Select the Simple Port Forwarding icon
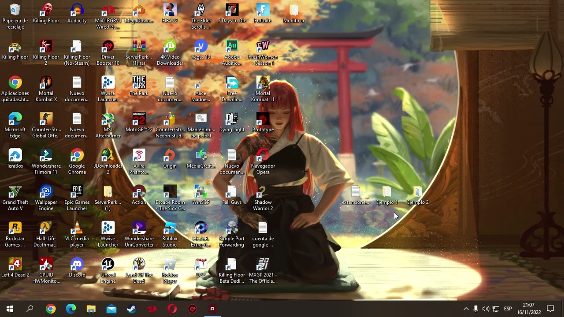Viewport: 564px width, 317px height. pos(232,235)
